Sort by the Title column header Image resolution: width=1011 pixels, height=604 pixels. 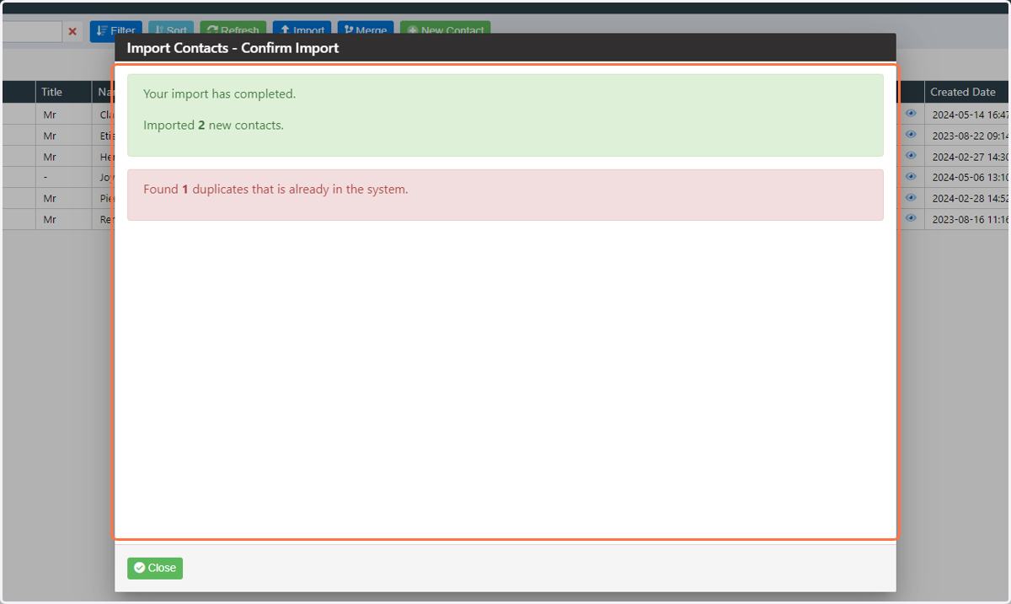pos(63,92)
